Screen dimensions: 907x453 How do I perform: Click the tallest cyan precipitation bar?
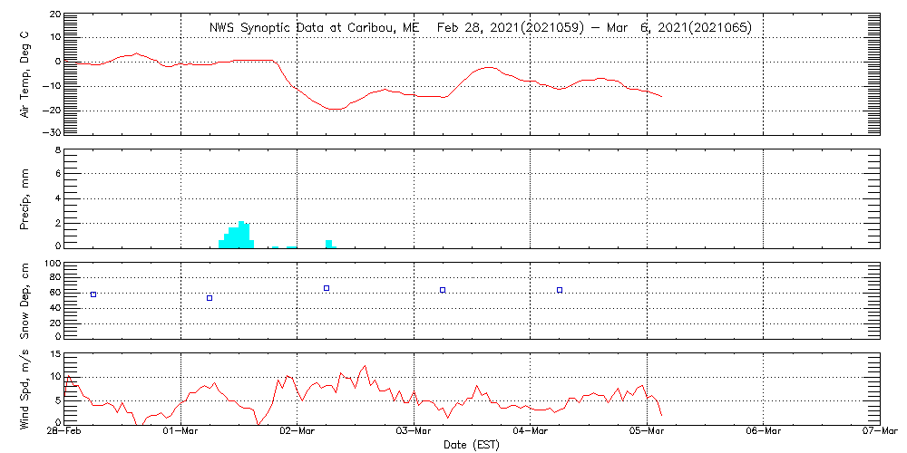click(x=241, y=235)
